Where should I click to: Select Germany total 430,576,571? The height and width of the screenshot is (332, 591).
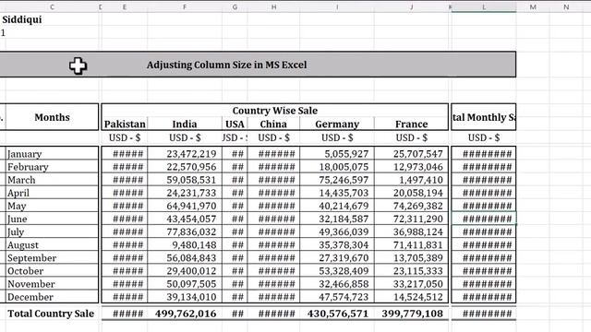337,314
